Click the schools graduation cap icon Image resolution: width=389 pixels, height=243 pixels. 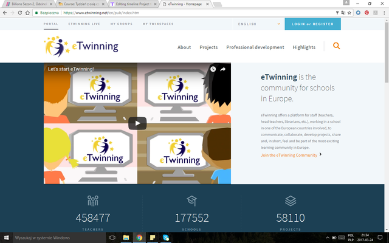tap(192, 200)
